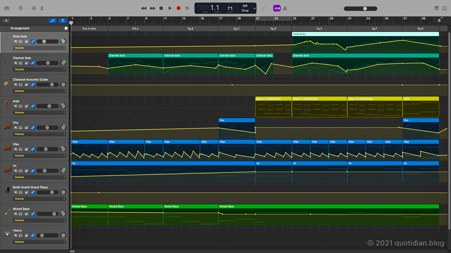The image size is (451, 253).
Task: Select the Muted Bass track icon
Action: 7,212
